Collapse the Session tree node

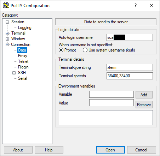[x=7, y=22]
